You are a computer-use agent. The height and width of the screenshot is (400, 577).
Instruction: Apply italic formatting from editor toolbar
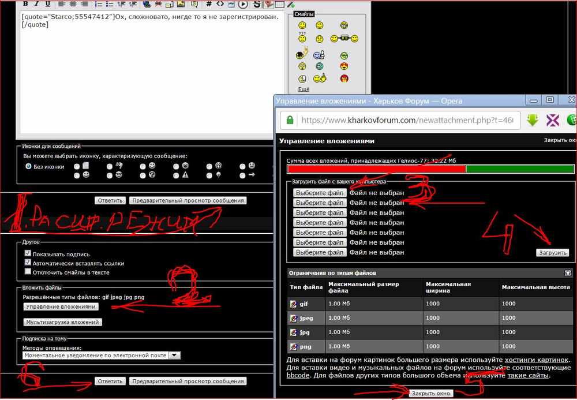[36, 3]
